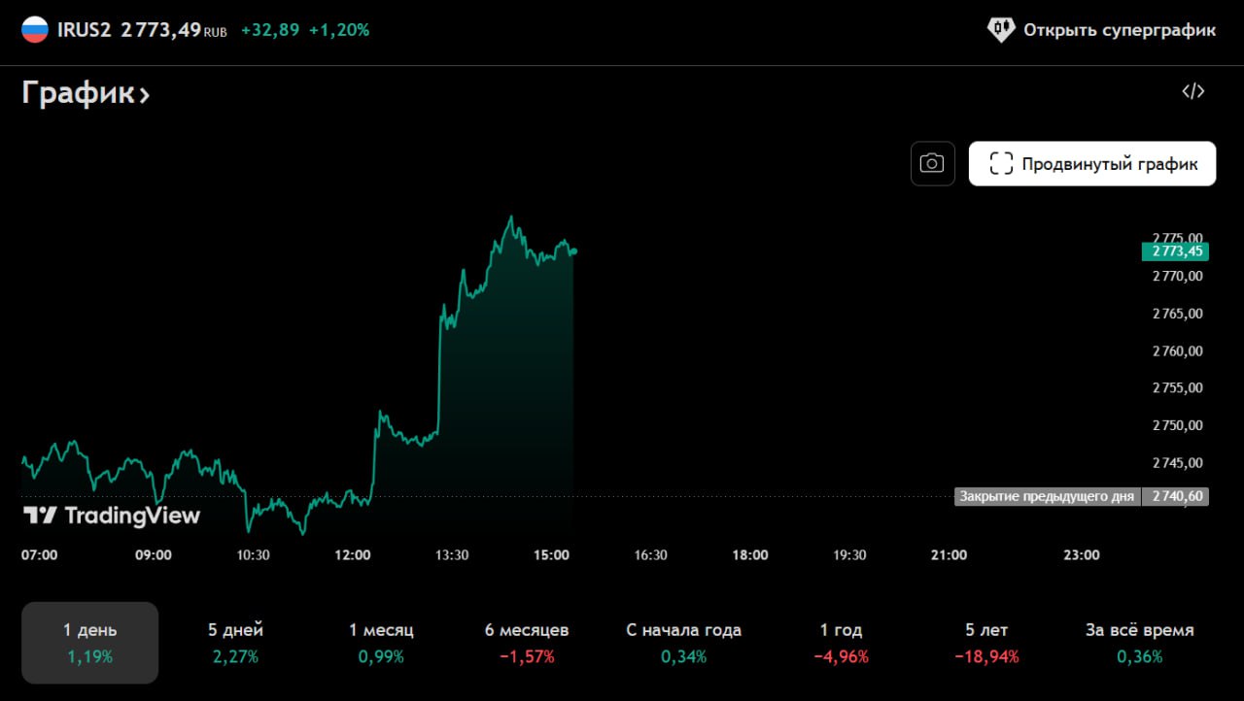Select the 1 день range tab
This screenshot has height=701, width=1244.
[x=89, y=643]
